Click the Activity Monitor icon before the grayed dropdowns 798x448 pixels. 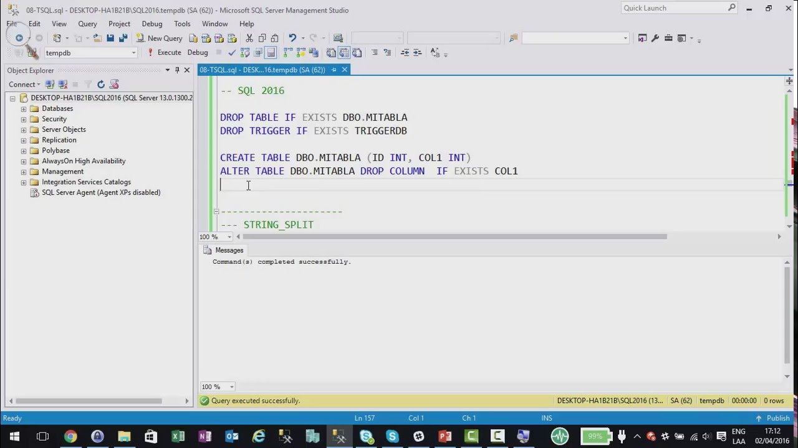338,38
